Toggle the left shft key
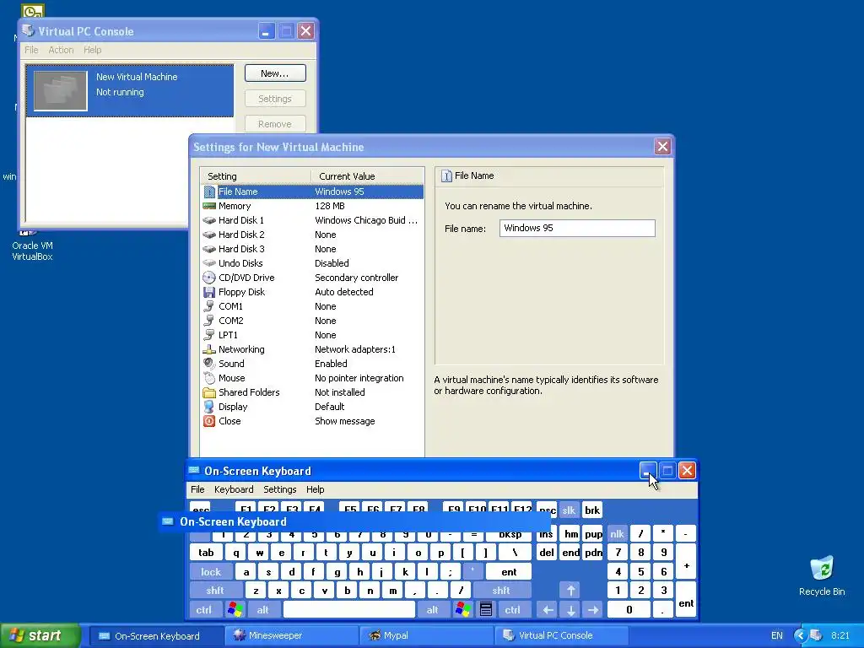 pos(215,591)
